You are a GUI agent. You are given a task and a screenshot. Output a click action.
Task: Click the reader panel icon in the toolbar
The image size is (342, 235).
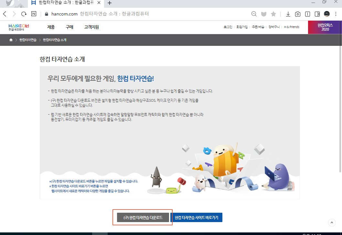307,14
